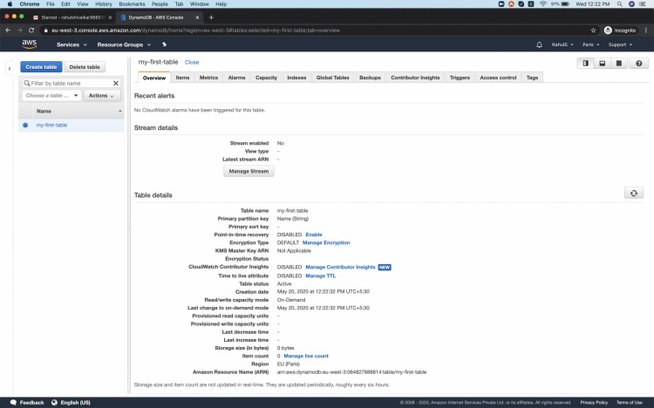This screenshot has height=408, width=654.
Task: Open the Choose a table group dropdown
Action: point(51,96)
